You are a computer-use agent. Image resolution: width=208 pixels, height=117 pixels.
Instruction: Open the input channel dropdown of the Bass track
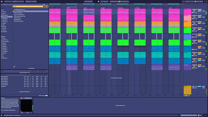tap(194, 40)
